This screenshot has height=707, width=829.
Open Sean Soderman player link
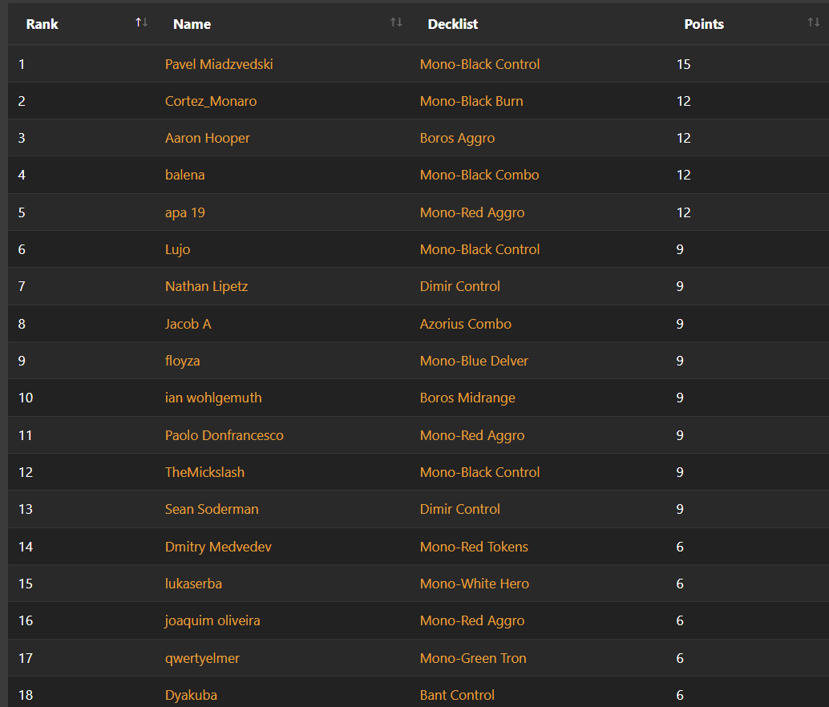(212, 509)
